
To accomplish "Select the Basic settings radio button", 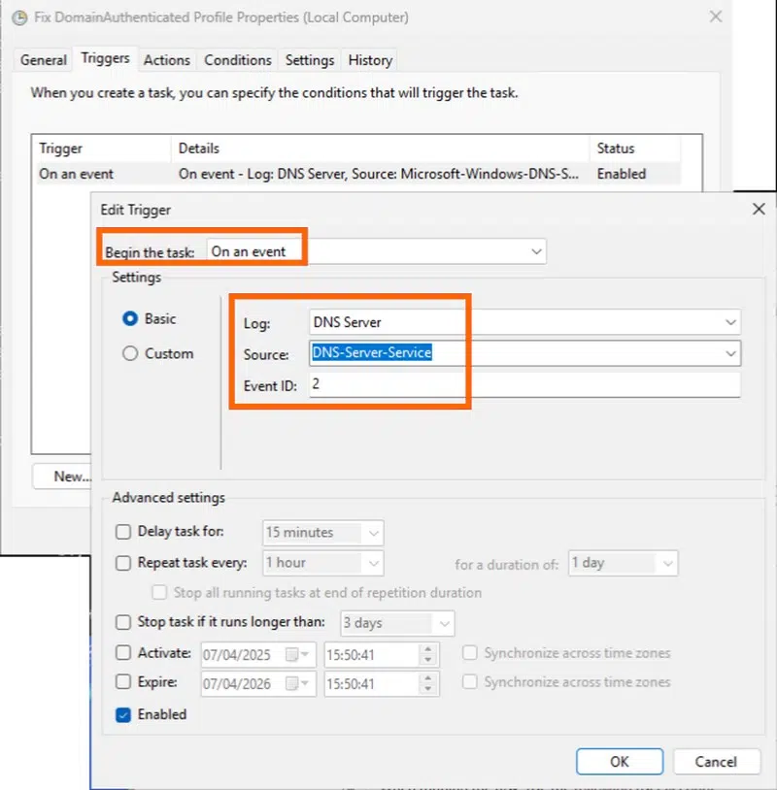I will coord(130,318).
